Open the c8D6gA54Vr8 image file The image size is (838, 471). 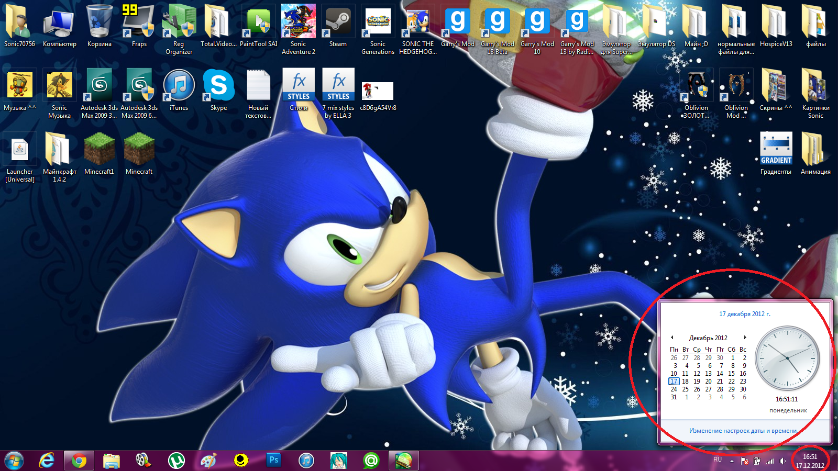pos(378,95)
